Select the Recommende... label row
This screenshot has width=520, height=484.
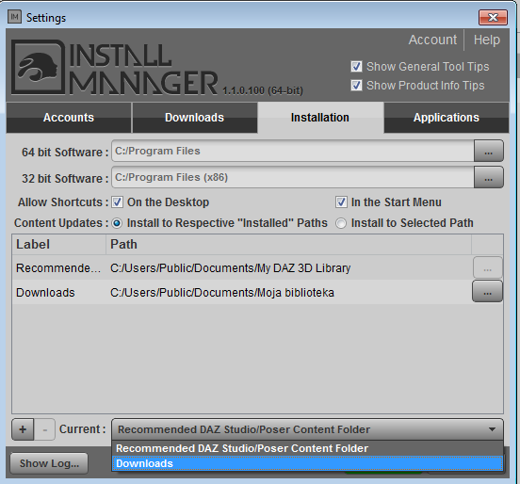[58, 267]
